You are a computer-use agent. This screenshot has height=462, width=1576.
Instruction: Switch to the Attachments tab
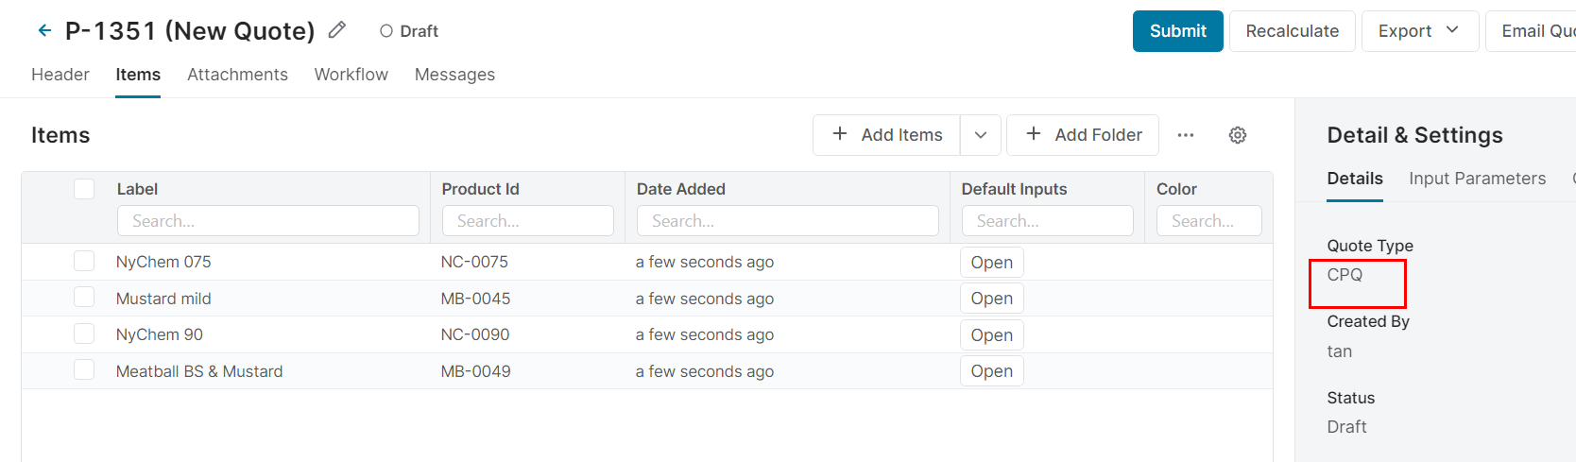(x=237, y=75)
